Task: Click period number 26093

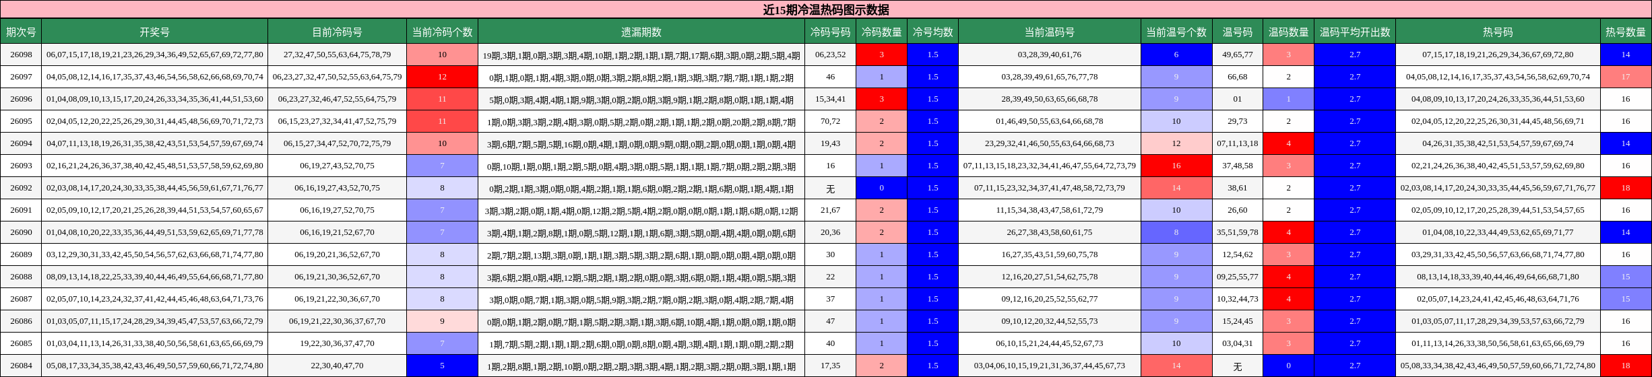Action: point(21,166)
